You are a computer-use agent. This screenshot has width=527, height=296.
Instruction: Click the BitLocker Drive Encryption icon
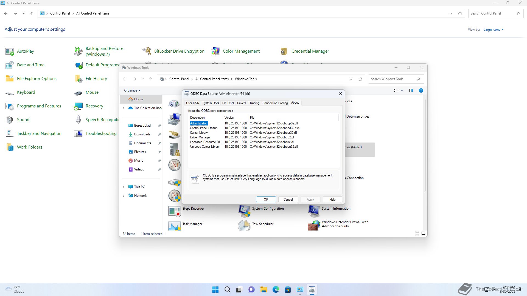click(147, 51)
